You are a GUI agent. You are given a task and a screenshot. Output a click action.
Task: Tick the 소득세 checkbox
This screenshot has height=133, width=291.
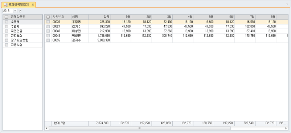click(x=6, y=22)
